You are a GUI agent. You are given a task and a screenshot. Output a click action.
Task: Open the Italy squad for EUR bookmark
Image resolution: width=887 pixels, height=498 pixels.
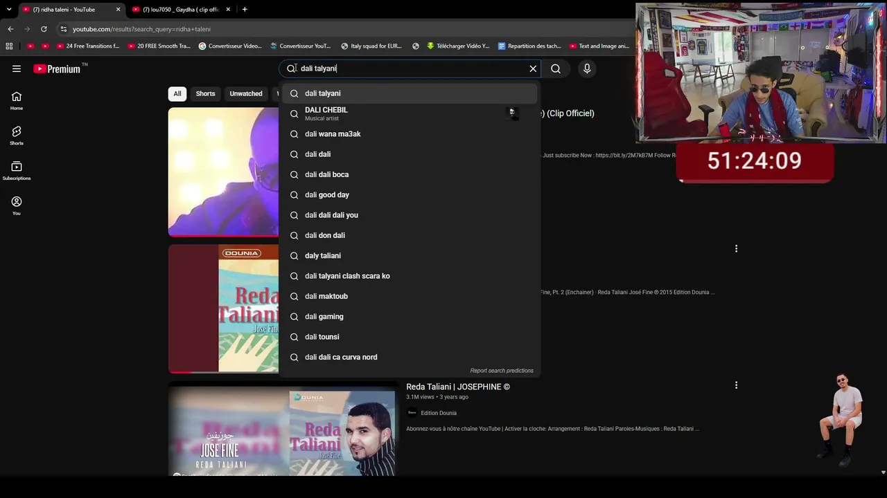371,46
